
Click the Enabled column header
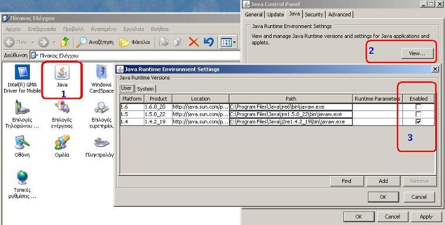[418, 99]
